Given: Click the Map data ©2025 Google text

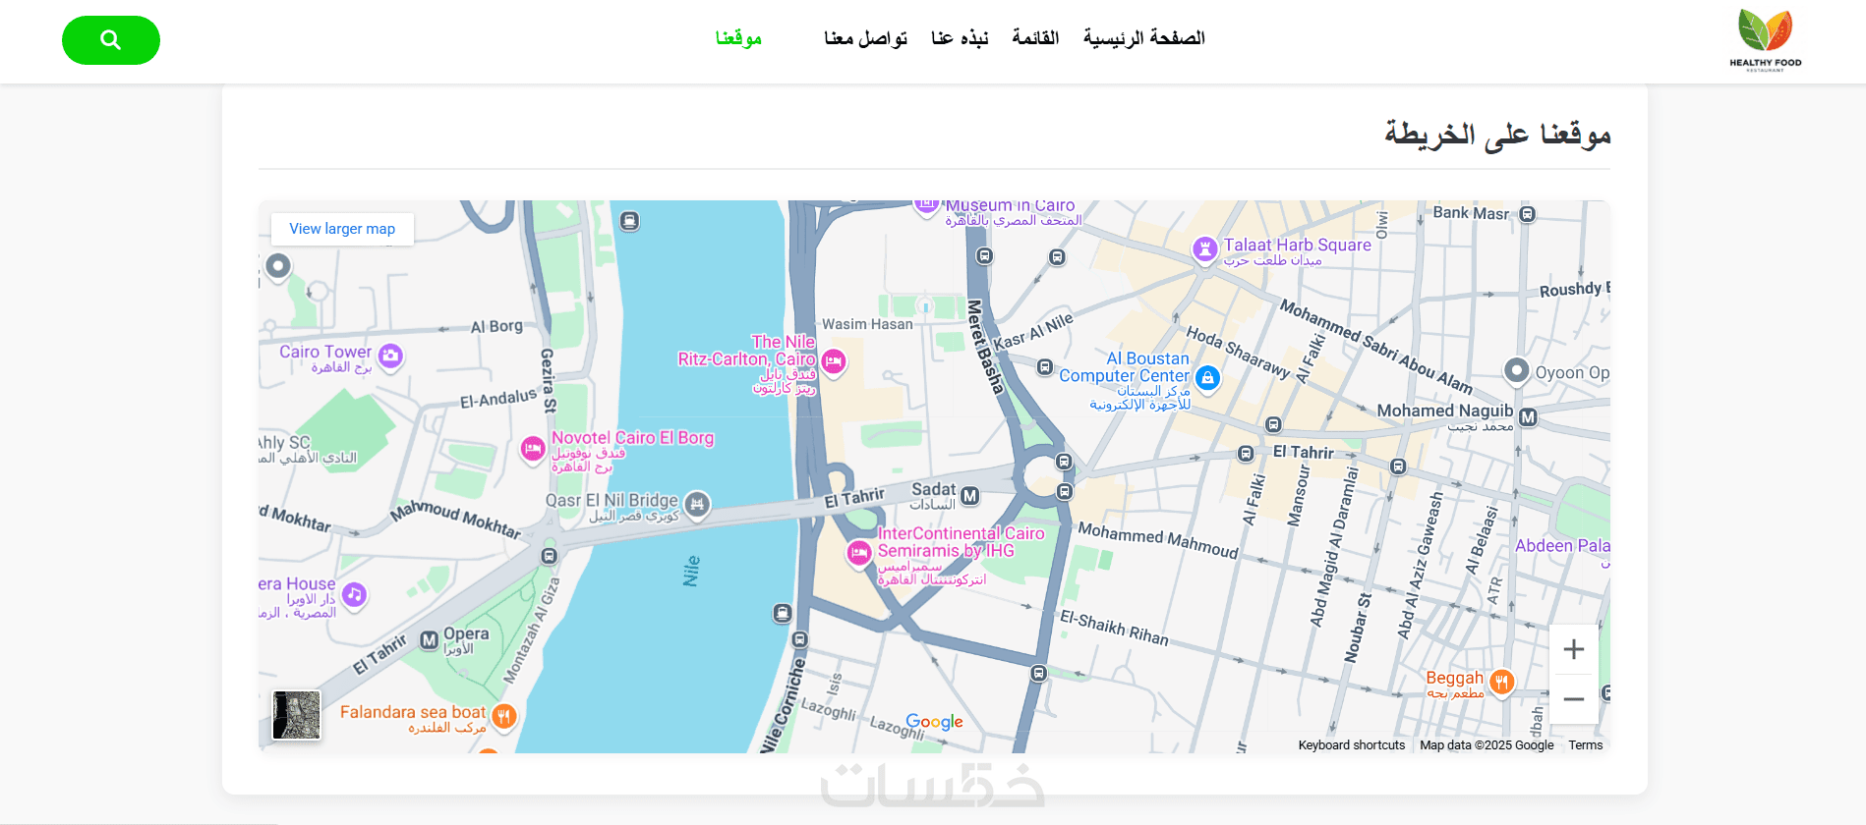Looking at the screenshot, I should click(1487, 745).
